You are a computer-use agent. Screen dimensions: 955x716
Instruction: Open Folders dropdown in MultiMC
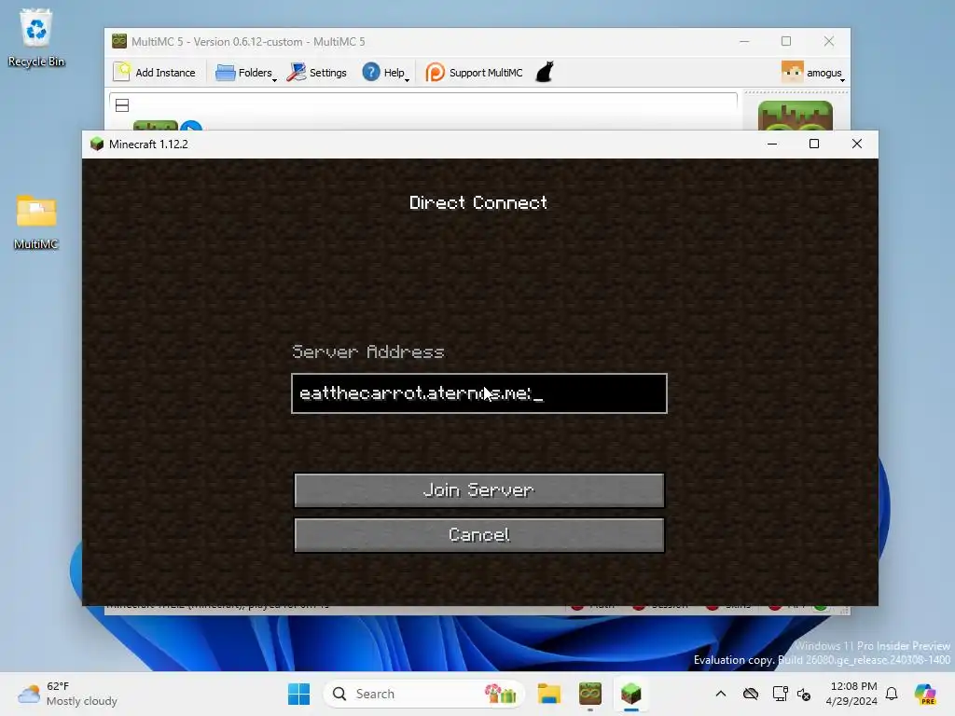pyautogui.click(x=245, y=73)
